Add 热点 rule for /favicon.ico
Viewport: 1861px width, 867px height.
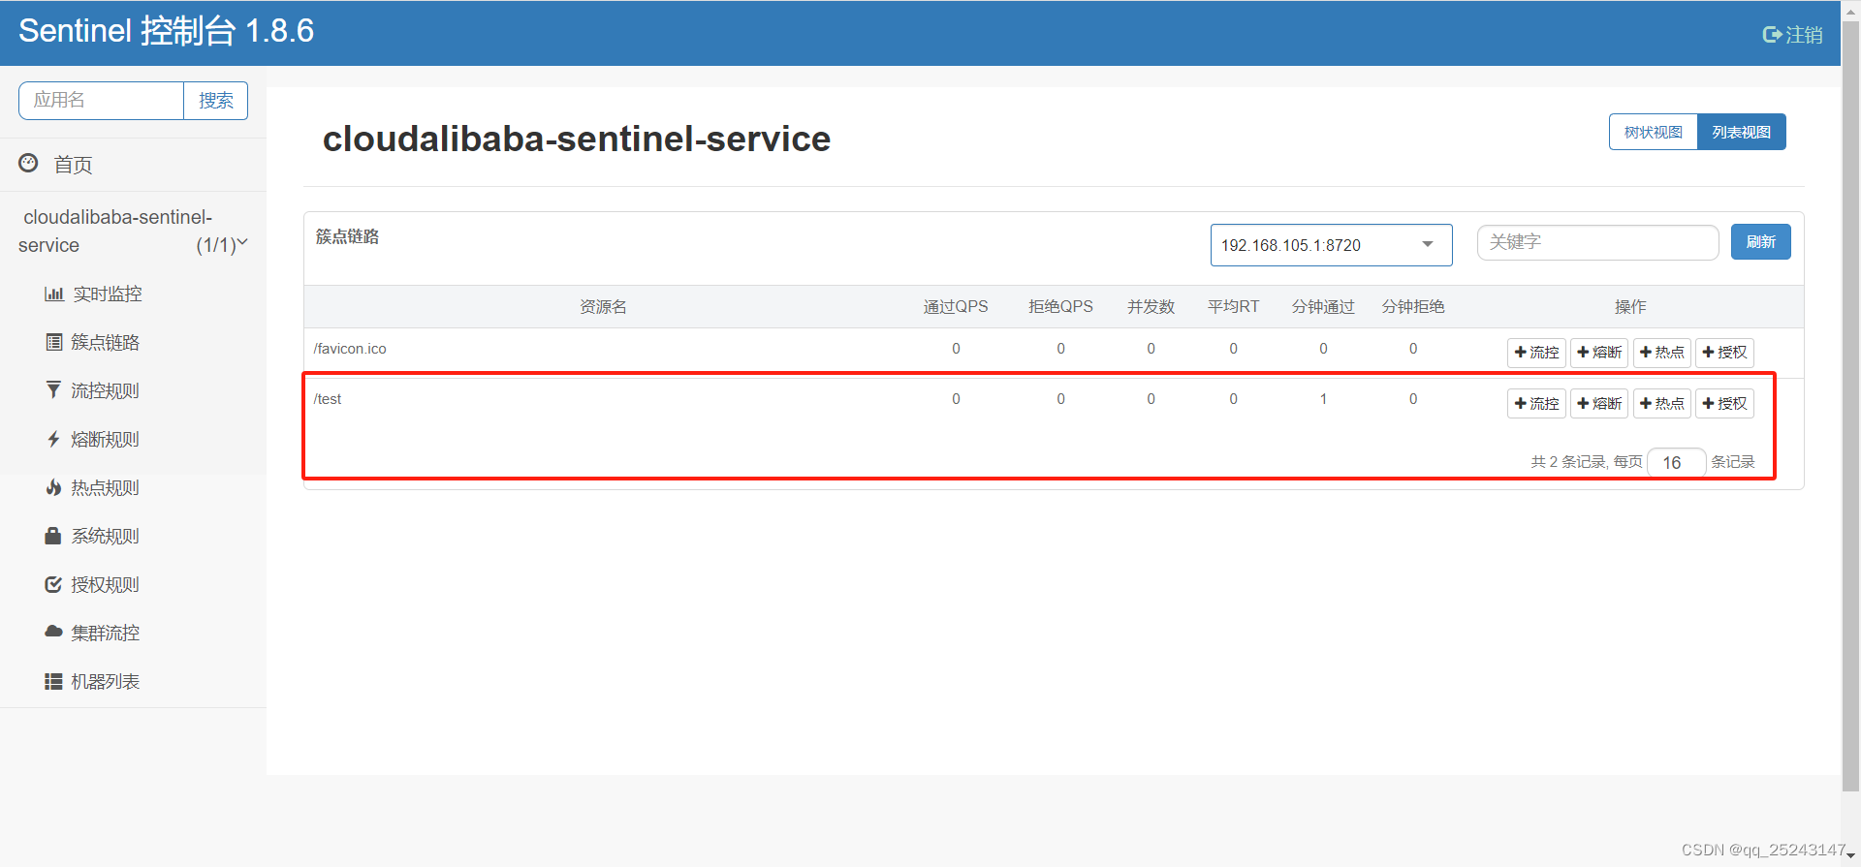(x=1661, y=353)
